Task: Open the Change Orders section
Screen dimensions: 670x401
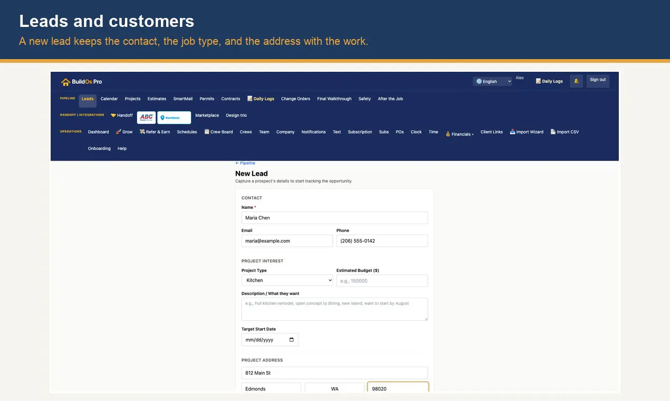Action: (x=295, y=99)
